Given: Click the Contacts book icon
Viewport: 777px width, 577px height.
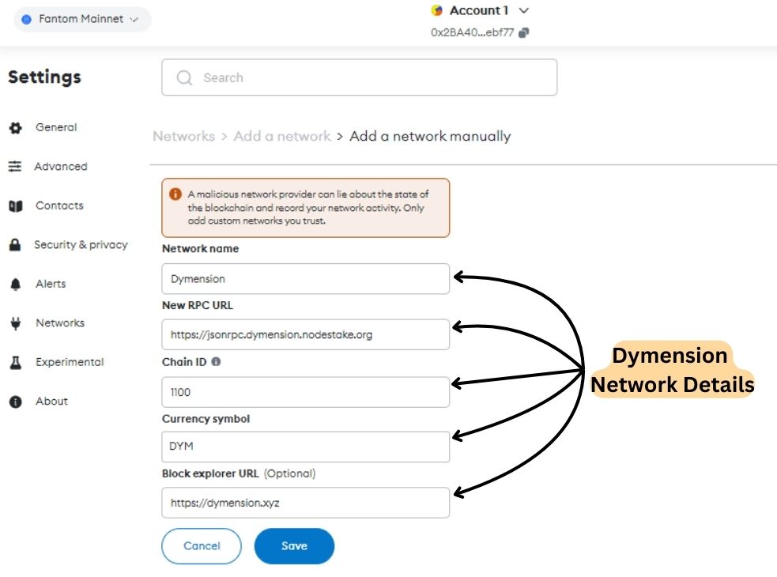Looking at the screenshot, I should tap(15, 206).
